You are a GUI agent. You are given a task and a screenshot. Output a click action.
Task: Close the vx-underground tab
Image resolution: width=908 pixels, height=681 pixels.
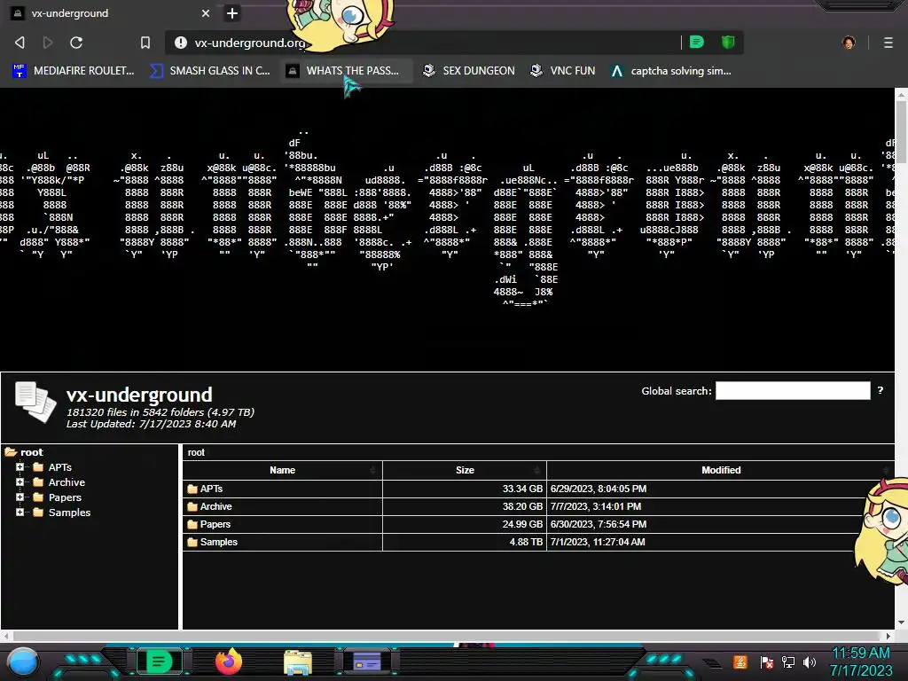(x=206, y=12)
